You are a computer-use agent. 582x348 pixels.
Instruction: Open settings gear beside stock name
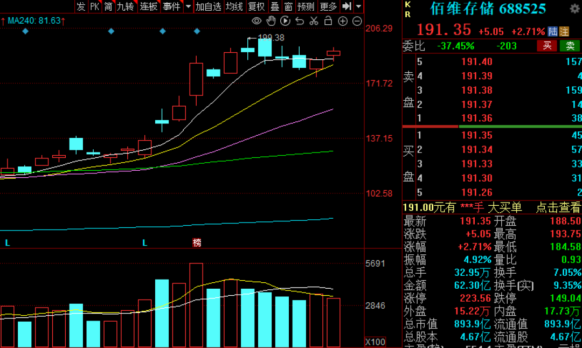[575, 9]
